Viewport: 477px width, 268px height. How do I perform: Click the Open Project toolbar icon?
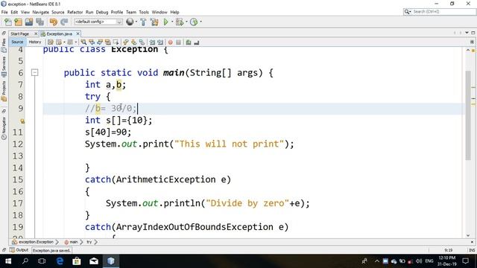(x=29, y=22)
